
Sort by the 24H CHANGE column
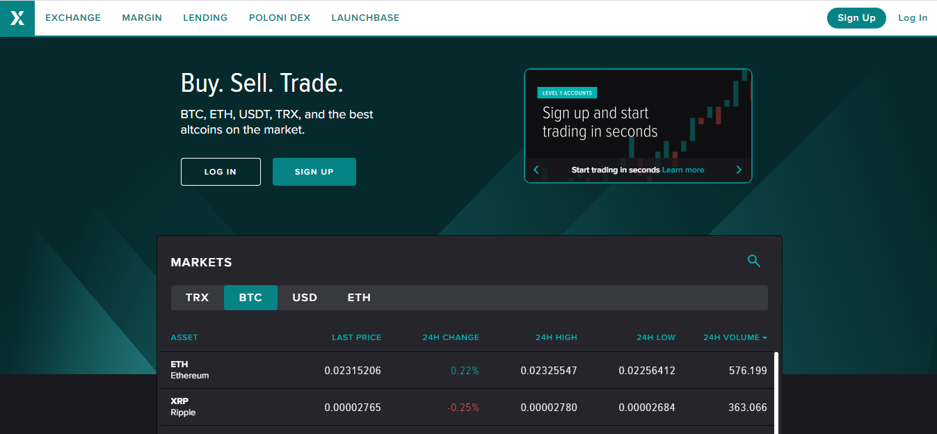(x=451, y=337)
